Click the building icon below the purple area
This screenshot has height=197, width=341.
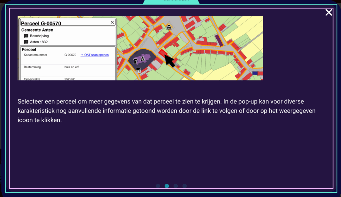[x=138, y=70]
